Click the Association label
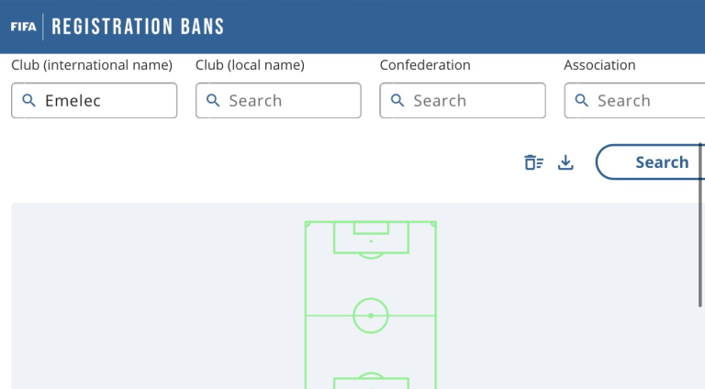The height and width of the screenshot is (389, 705). [x=599, y=65]
